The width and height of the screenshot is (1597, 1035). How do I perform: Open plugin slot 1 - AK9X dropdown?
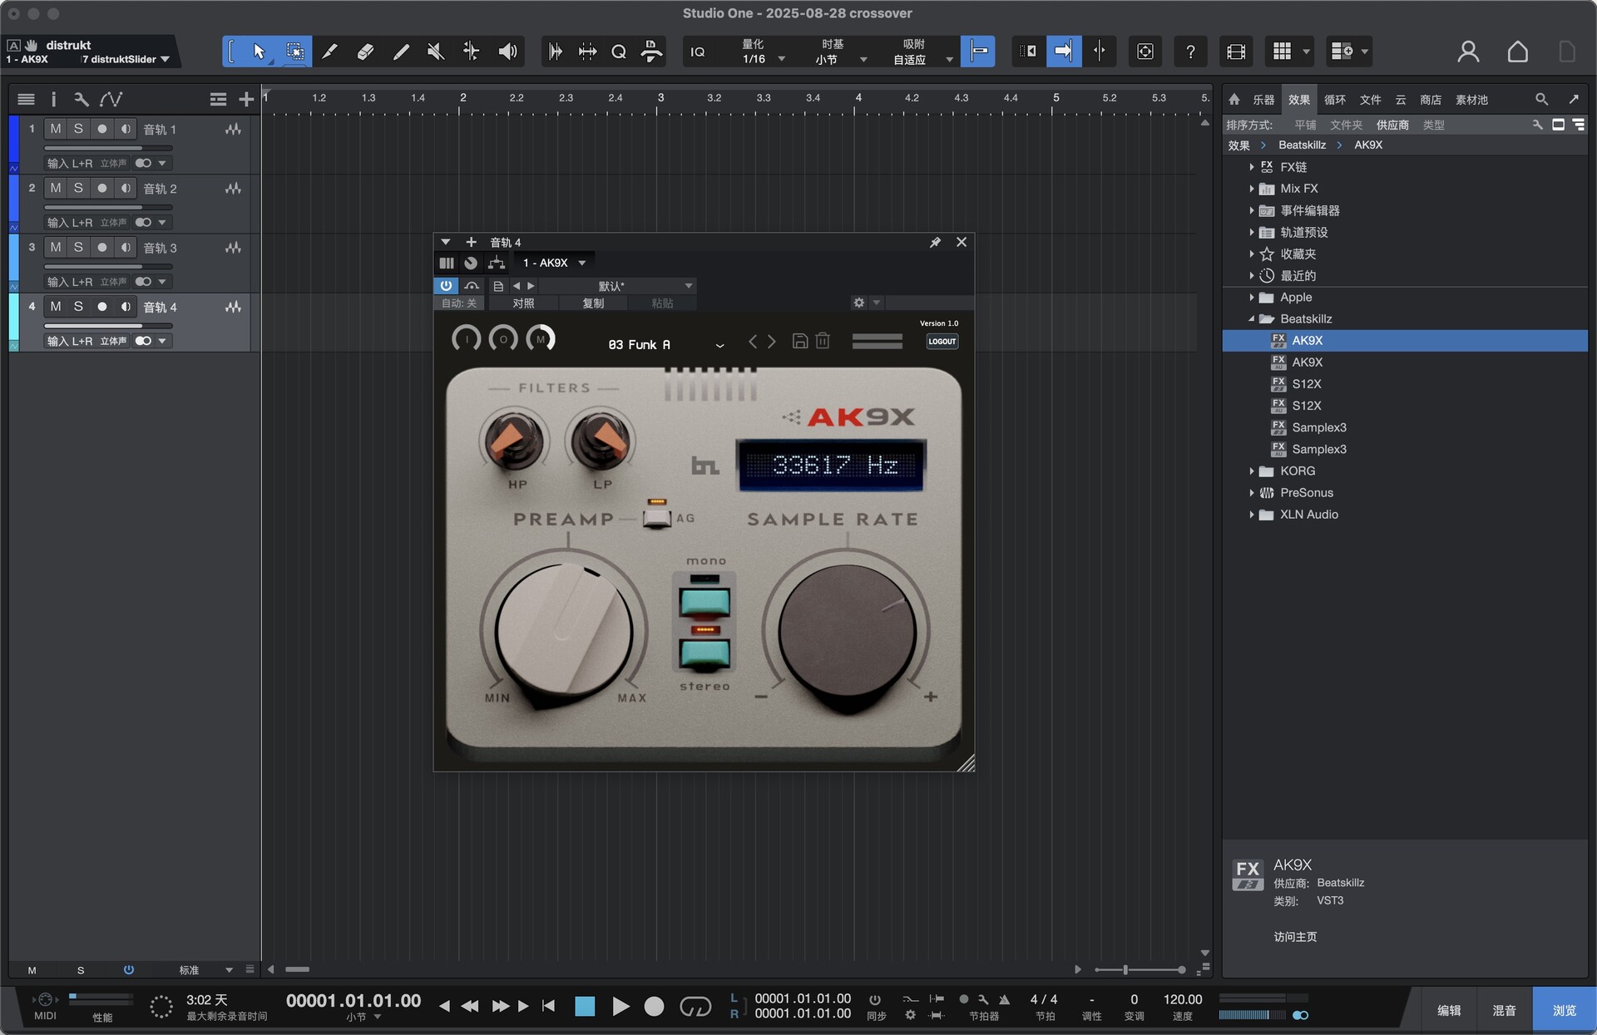click(x=554, y=263)
